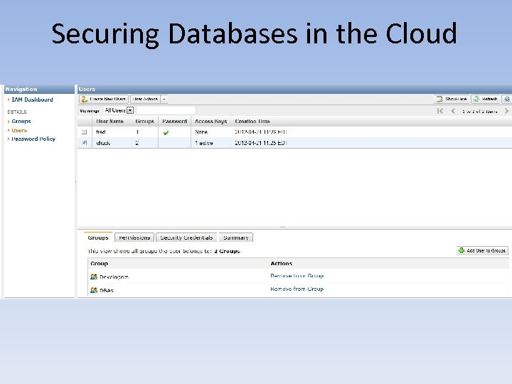Sort by Creation Time column header
Screen dimensions: 512x384
(x=252, y=122)
